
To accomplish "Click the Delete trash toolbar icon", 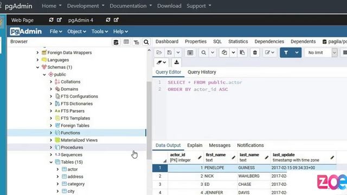I will 255,53.
